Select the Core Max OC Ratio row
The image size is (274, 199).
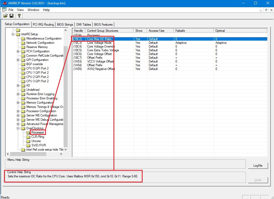[x=170, y=39]
